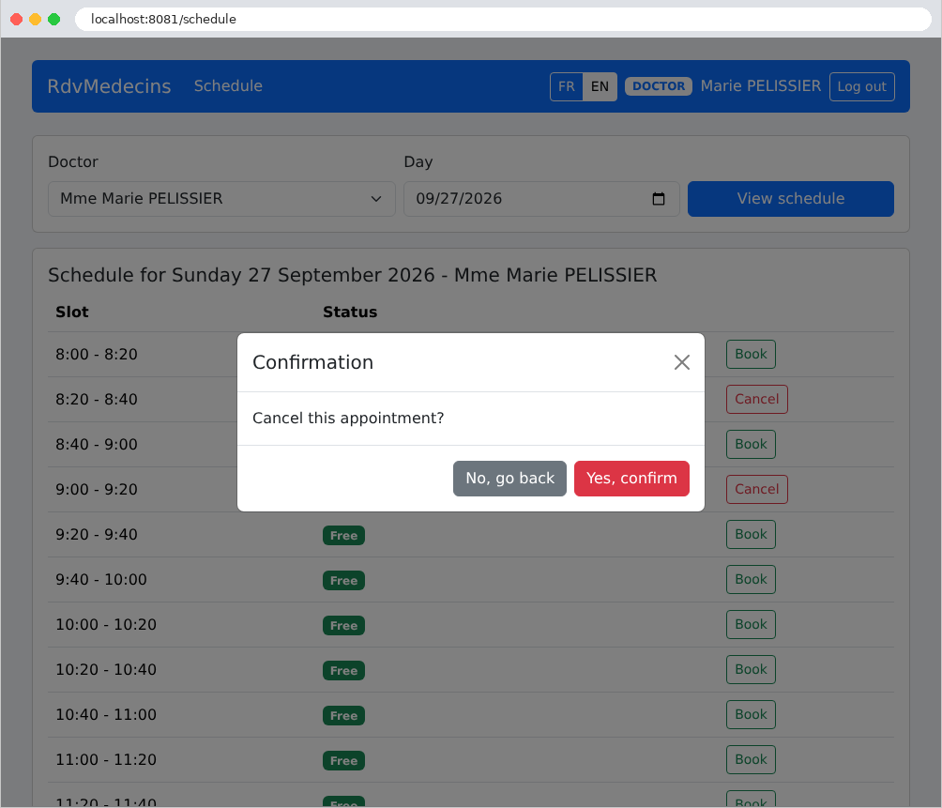Click the browser address bar localhost:8081/schedule

503,19
